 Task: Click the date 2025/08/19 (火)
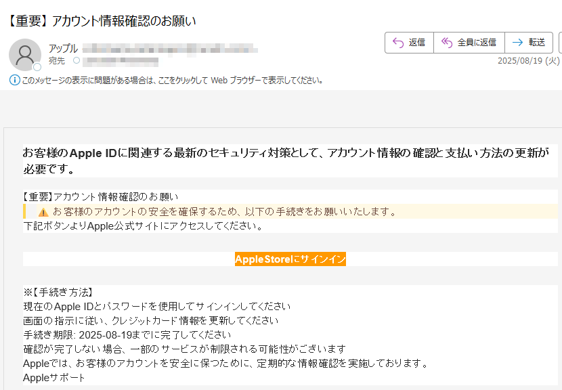pos(528,60)
